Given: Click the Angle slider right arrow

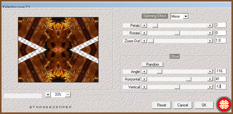Looking at the screenshot, I should [x=210, y=72].
